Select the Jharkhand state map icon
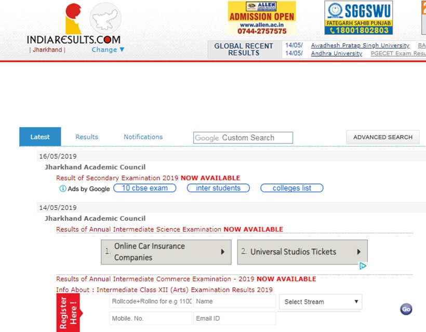This screenshot has height=332, width=426. click(105, 19)
